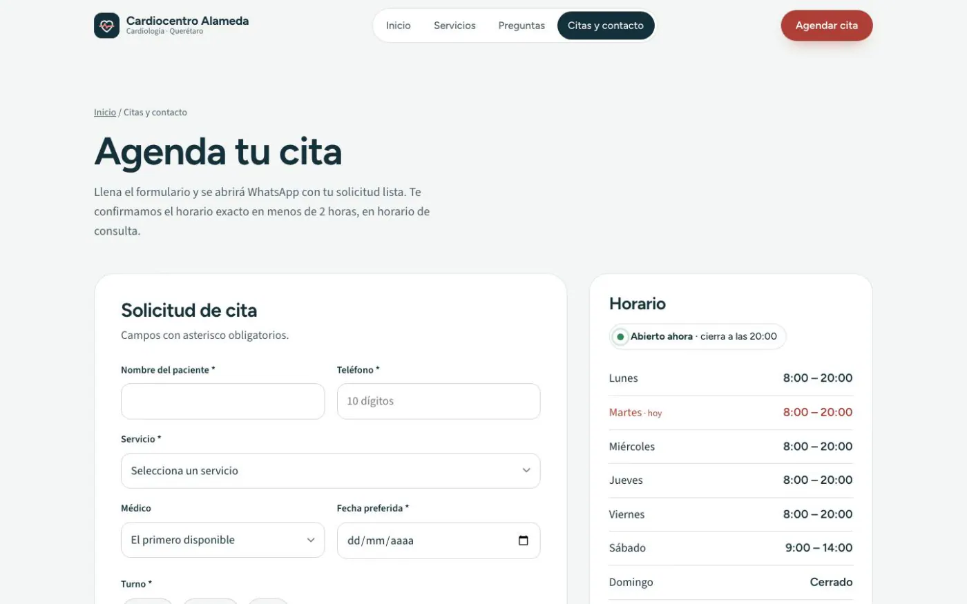The height and width of the screenshot is (604, 967).
Task: Open the Preguntas nav item
Action: tap(521, 26)
